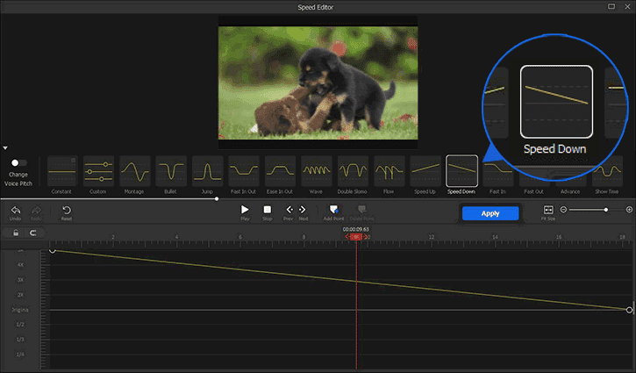Click the Undo arrow icon
Screen dimensions: 636x373
(16, 211)
